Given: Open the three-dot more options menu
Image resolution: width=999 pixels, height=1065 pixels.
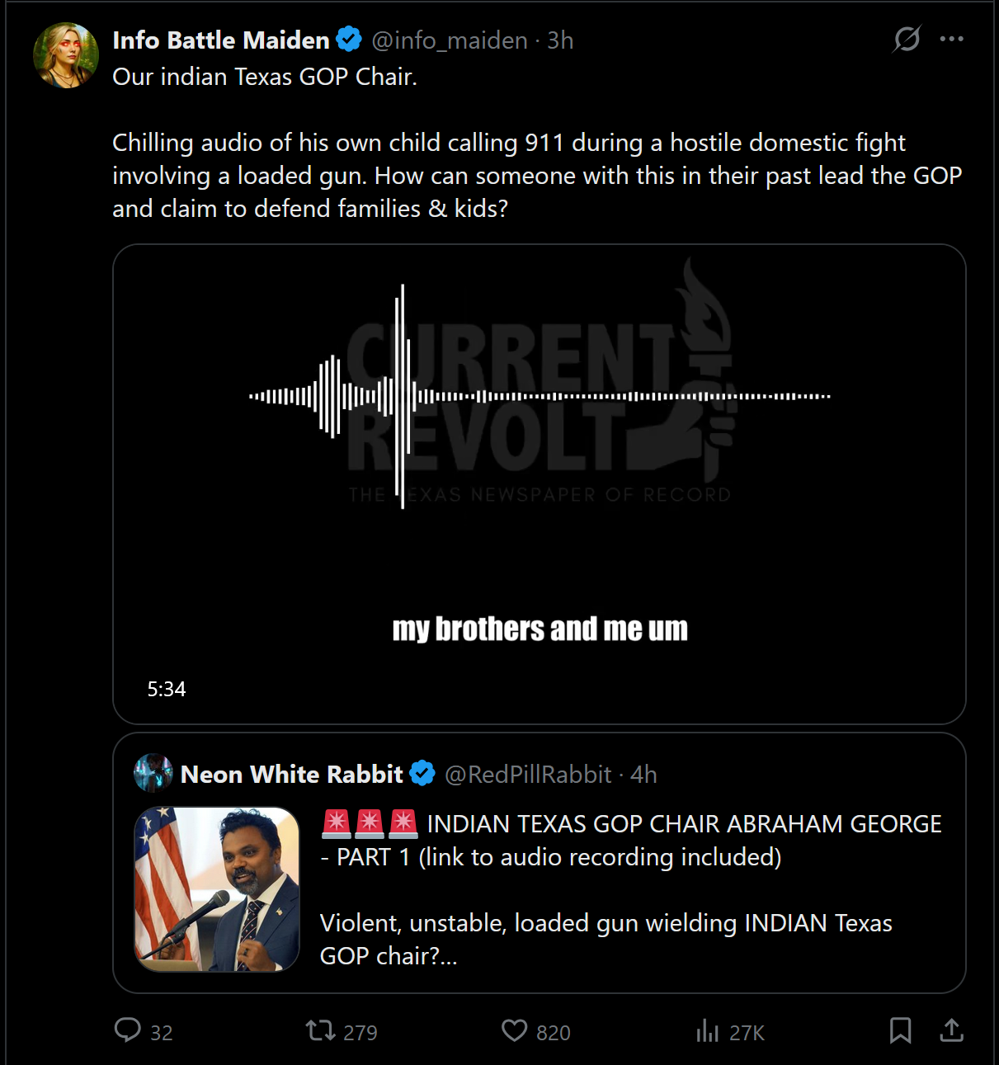Looking at the screenshot, I should pyautogui.click(x=951, y=39).
